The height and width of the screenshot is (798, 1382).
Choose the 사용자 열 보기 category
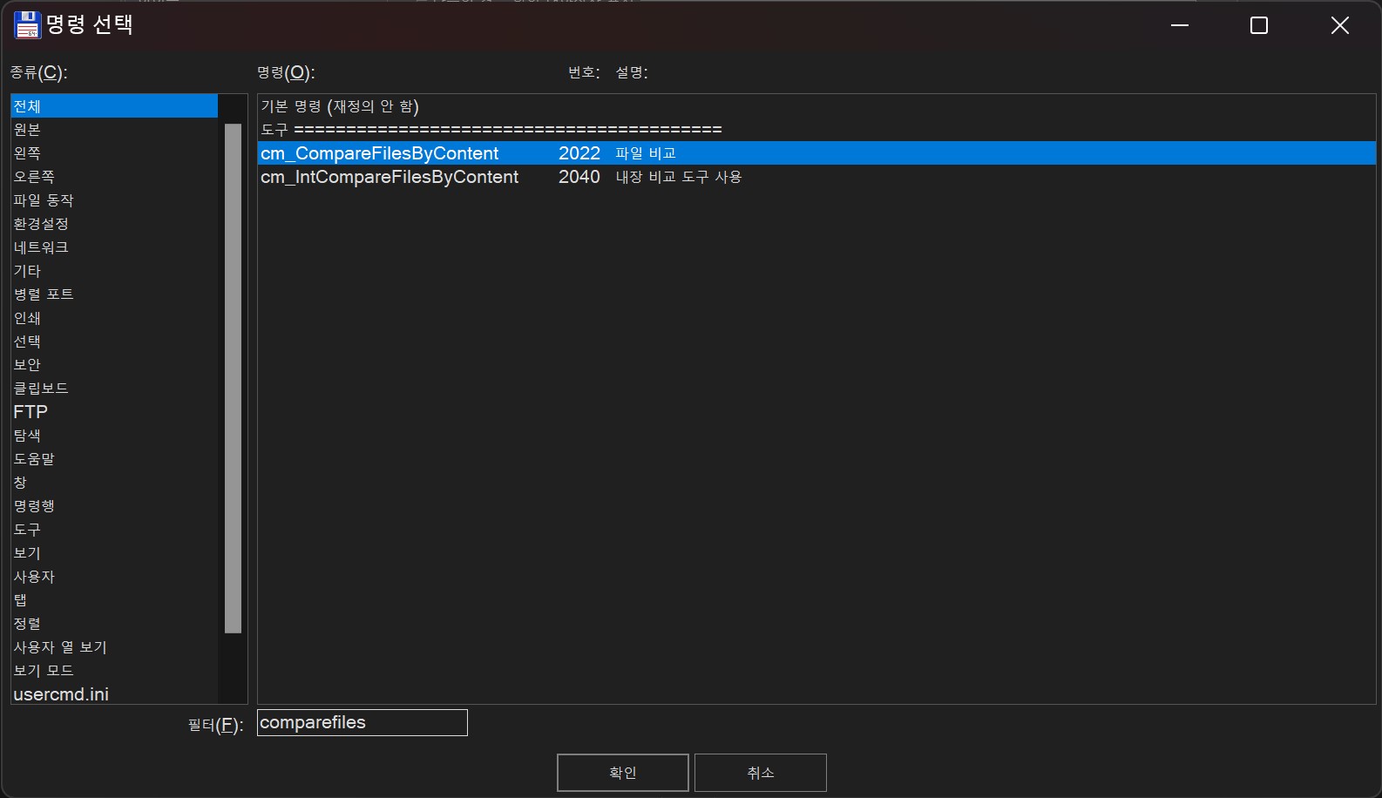click(60, 647)
